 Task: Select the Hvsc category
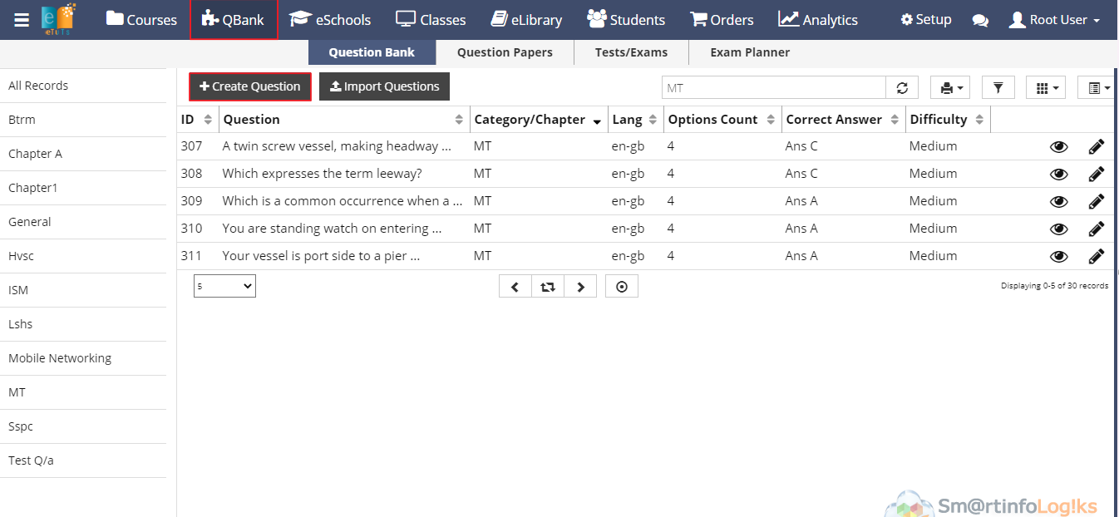pos(83,256)
